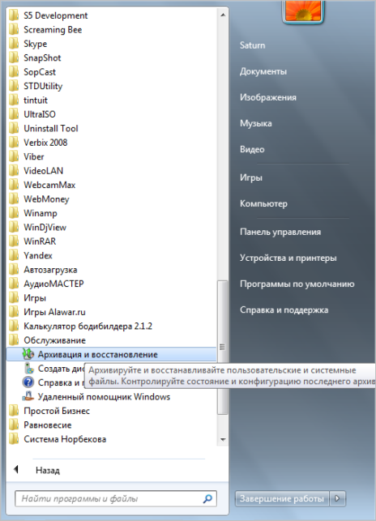
Task: Click folder icon next to Yandex
Action: (14, 255)
